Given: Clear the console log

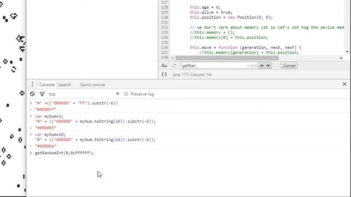Looking at the screenshot, I should [x=32, y=94].
